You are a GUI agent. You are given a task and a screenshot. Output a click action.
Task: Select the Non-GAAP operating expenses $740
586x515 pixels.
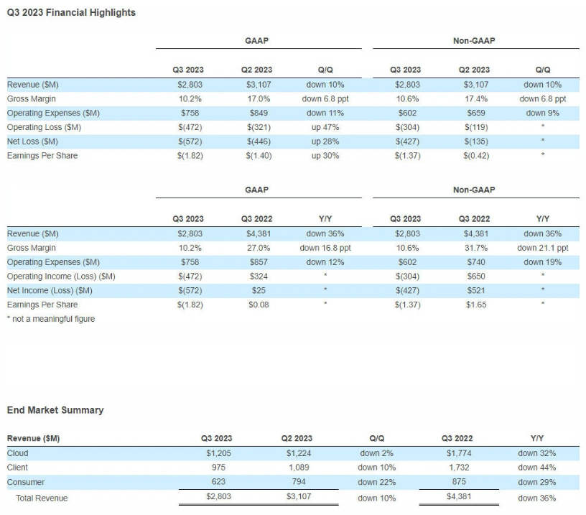coord(475,262)
